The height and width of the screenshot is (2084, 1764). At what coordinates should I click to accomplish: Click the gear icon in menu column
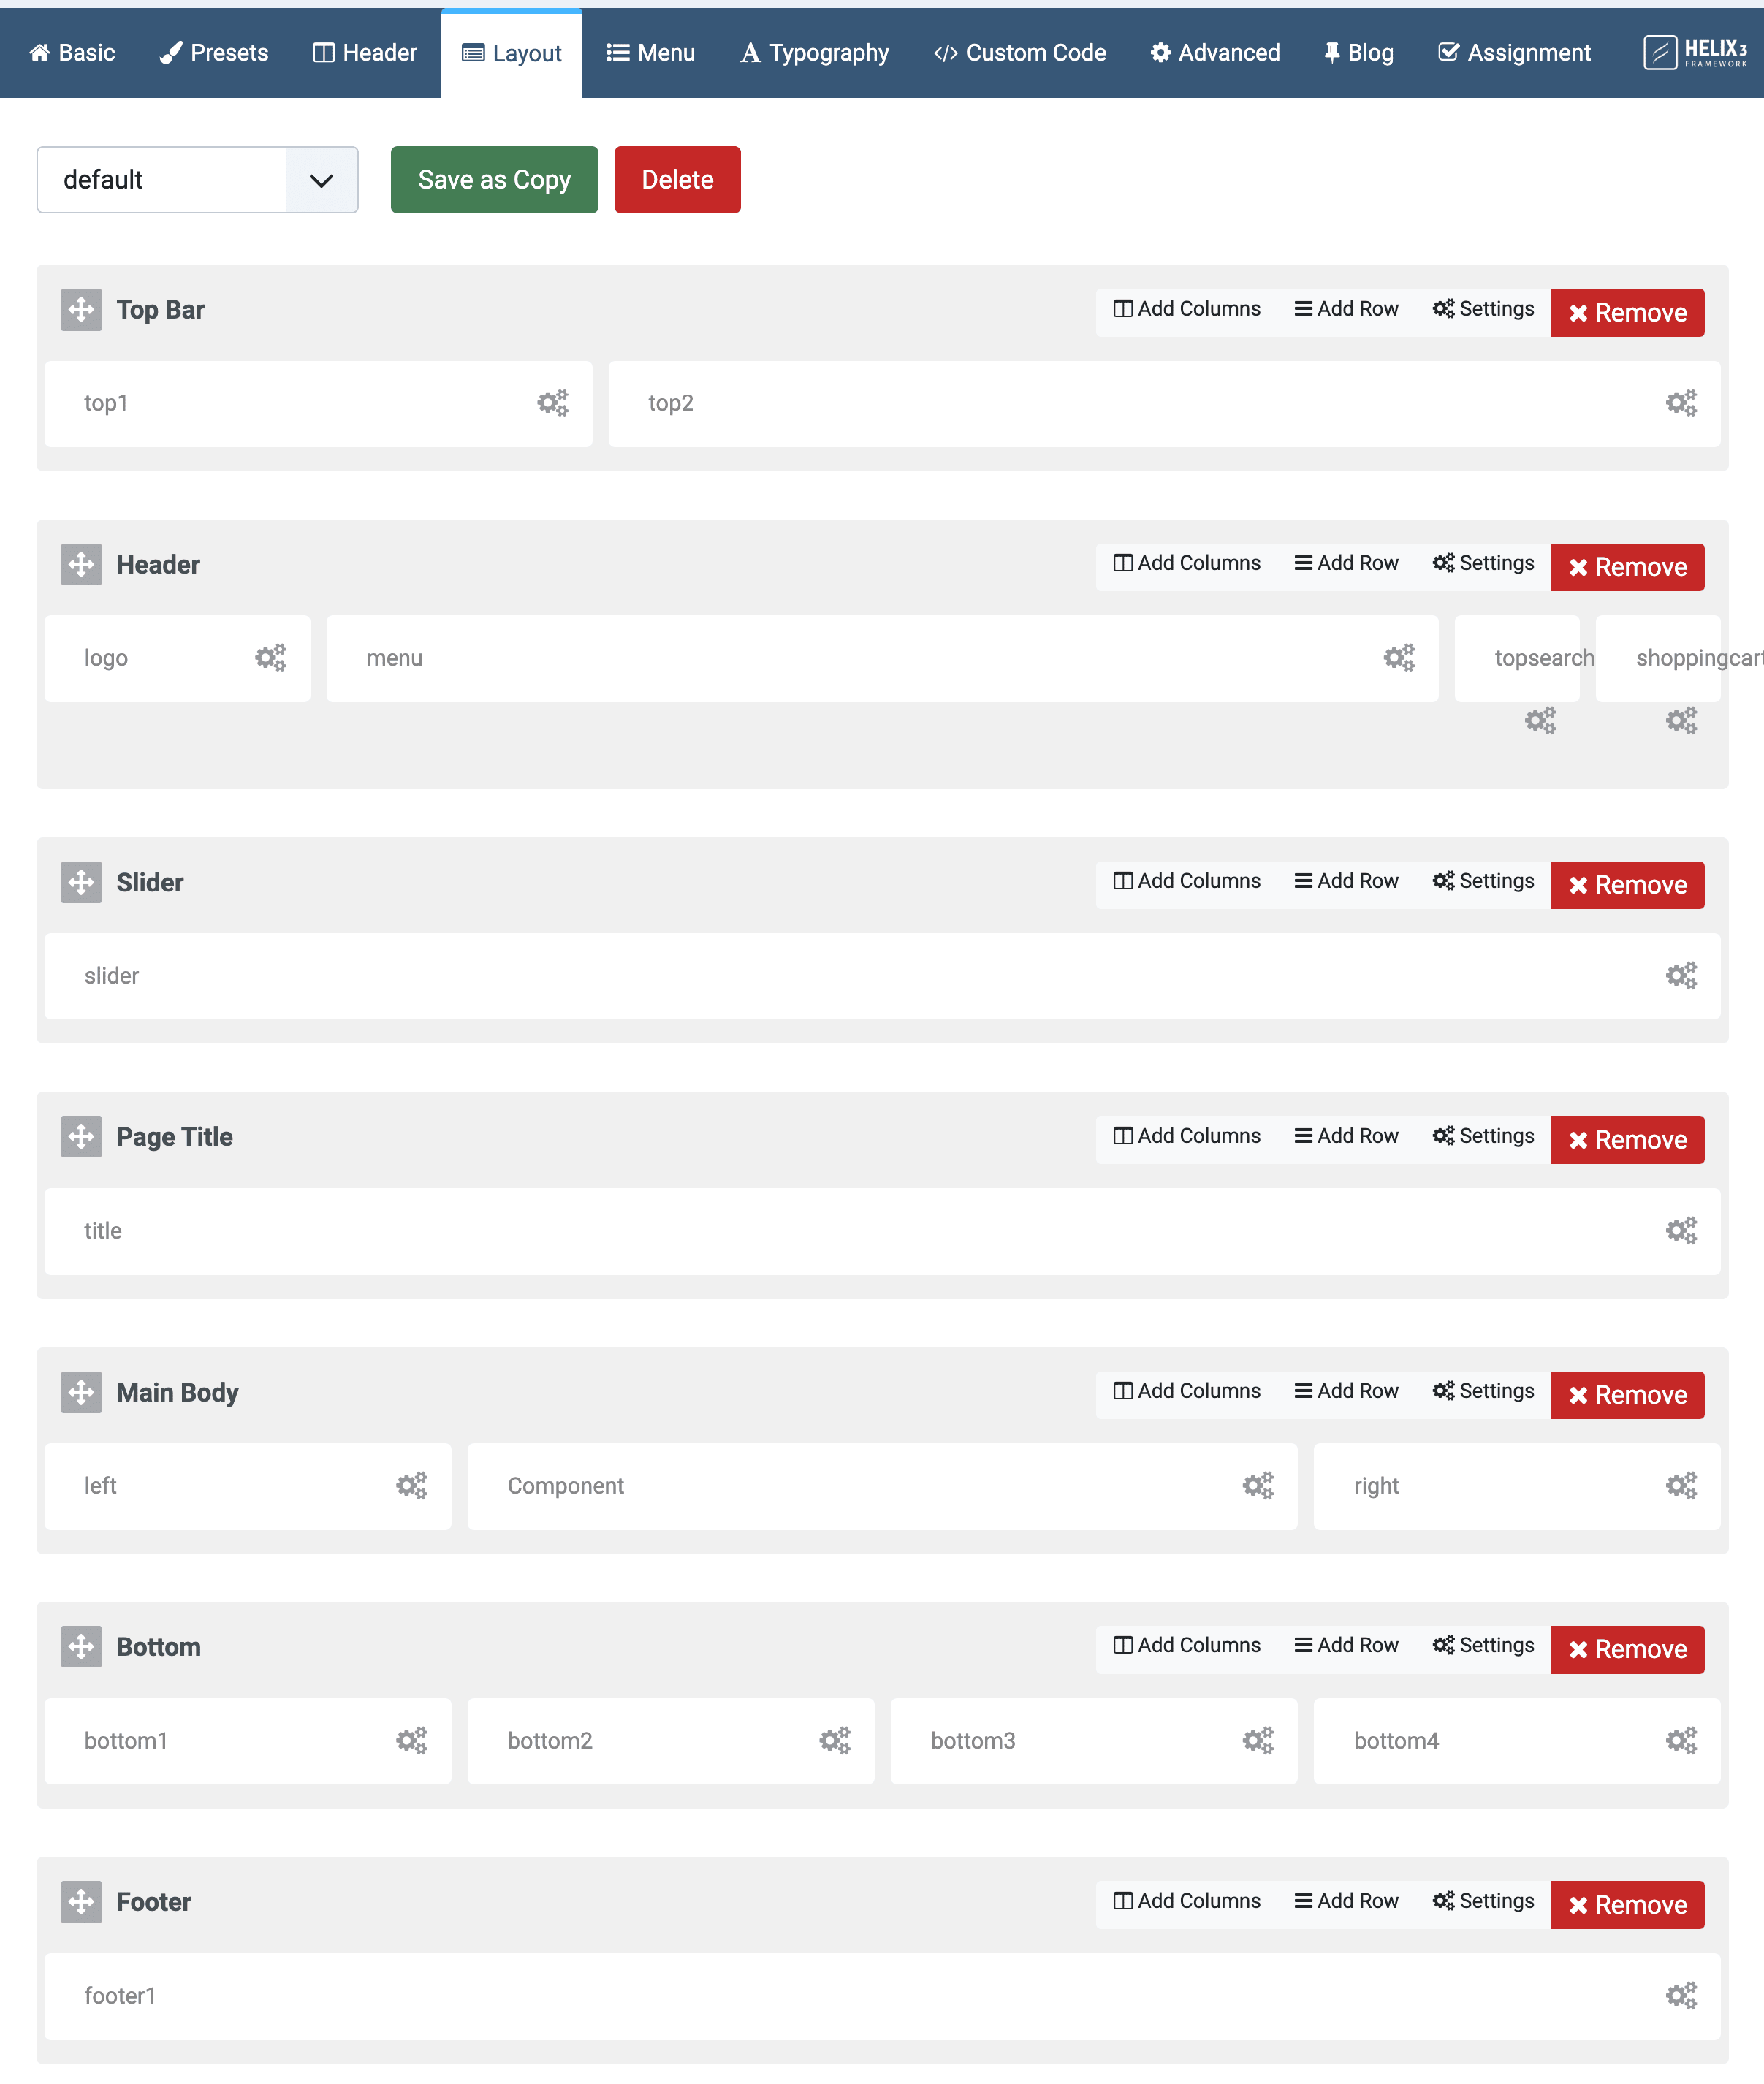tap(1398, 658)
